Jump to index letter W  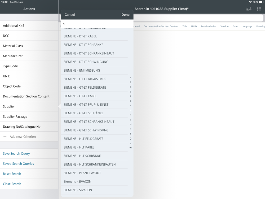tap(130, 148)
